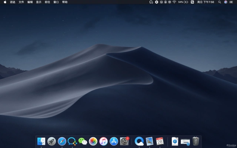The height and width of the screenshot is (148, 237).
Task: Open the Apple menu
Action: 5,2
